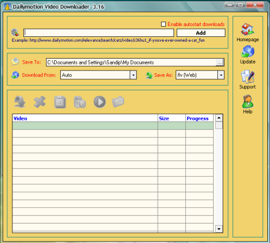Click the example Dailymotion URL text

point(117,40)
